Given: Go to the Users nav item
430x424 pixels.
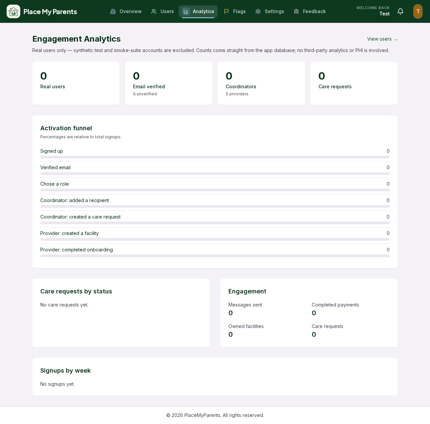Looking at the screenshot, I should click(163, 11).
